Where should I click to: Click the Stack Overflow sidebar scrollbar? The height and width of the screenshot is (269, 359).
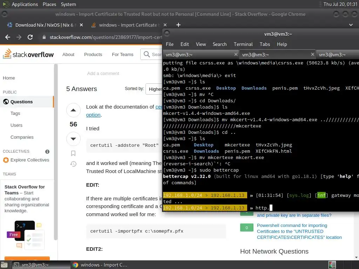point(55,152)
